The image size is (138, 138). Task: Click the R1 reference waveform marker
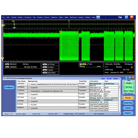click(x=2, y=25)
